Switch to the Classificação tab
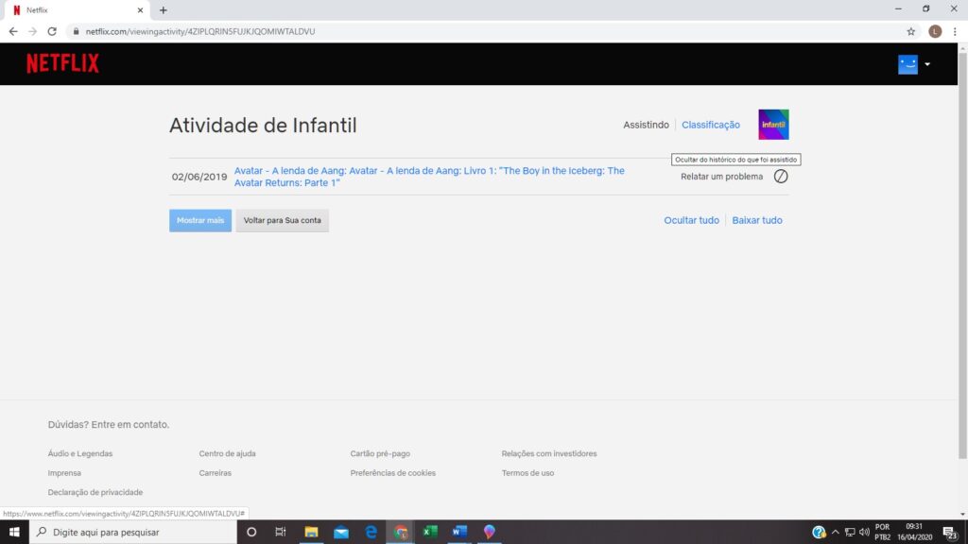Screen dimensions: 968x544 click(711, 125)
